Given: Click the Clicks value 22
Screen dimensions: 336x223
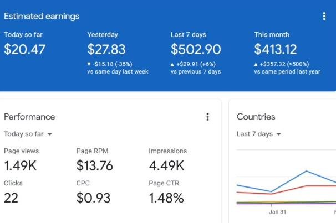Looking at the screenshot, I should [x=11, y=198].
